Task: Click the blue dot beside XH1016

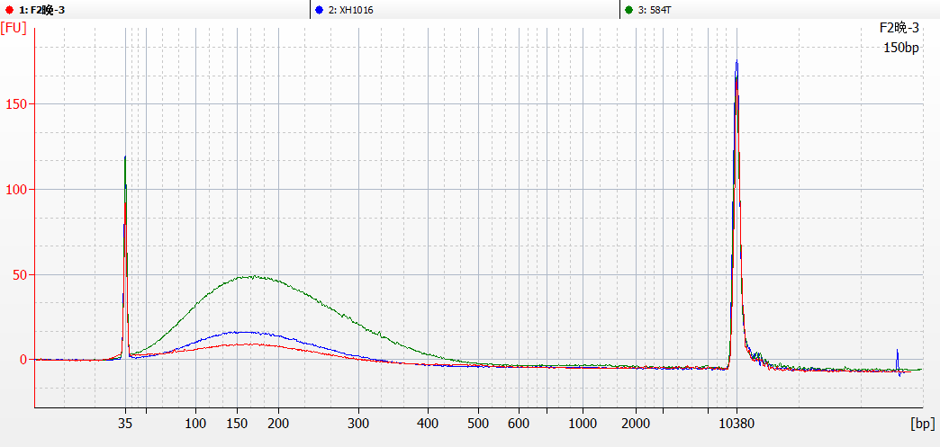Action: pyautogui.click(x=321, y=10)
